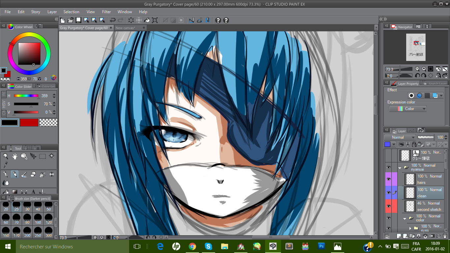Collapse the color folder
The height and width of the screenshot is (253, 450).
pos(405,218)
